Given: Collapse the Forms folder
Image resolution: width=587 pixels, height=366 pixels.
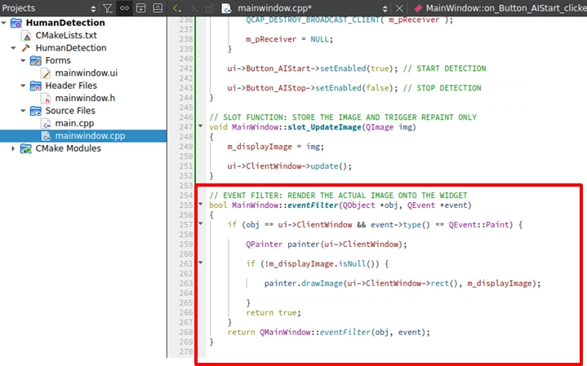Looking at the screenshot, I should click(23, 60).
